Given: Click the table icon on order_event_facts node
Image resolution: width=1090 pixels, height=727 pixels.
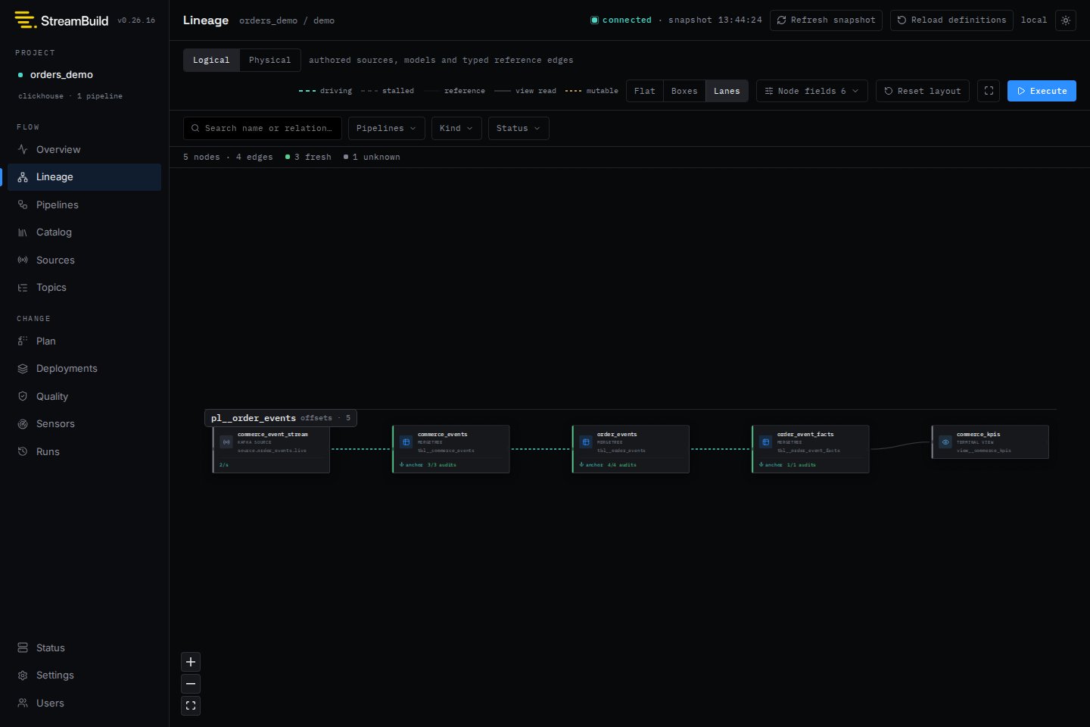Looking at the screenshot, I should pos(765,442).
